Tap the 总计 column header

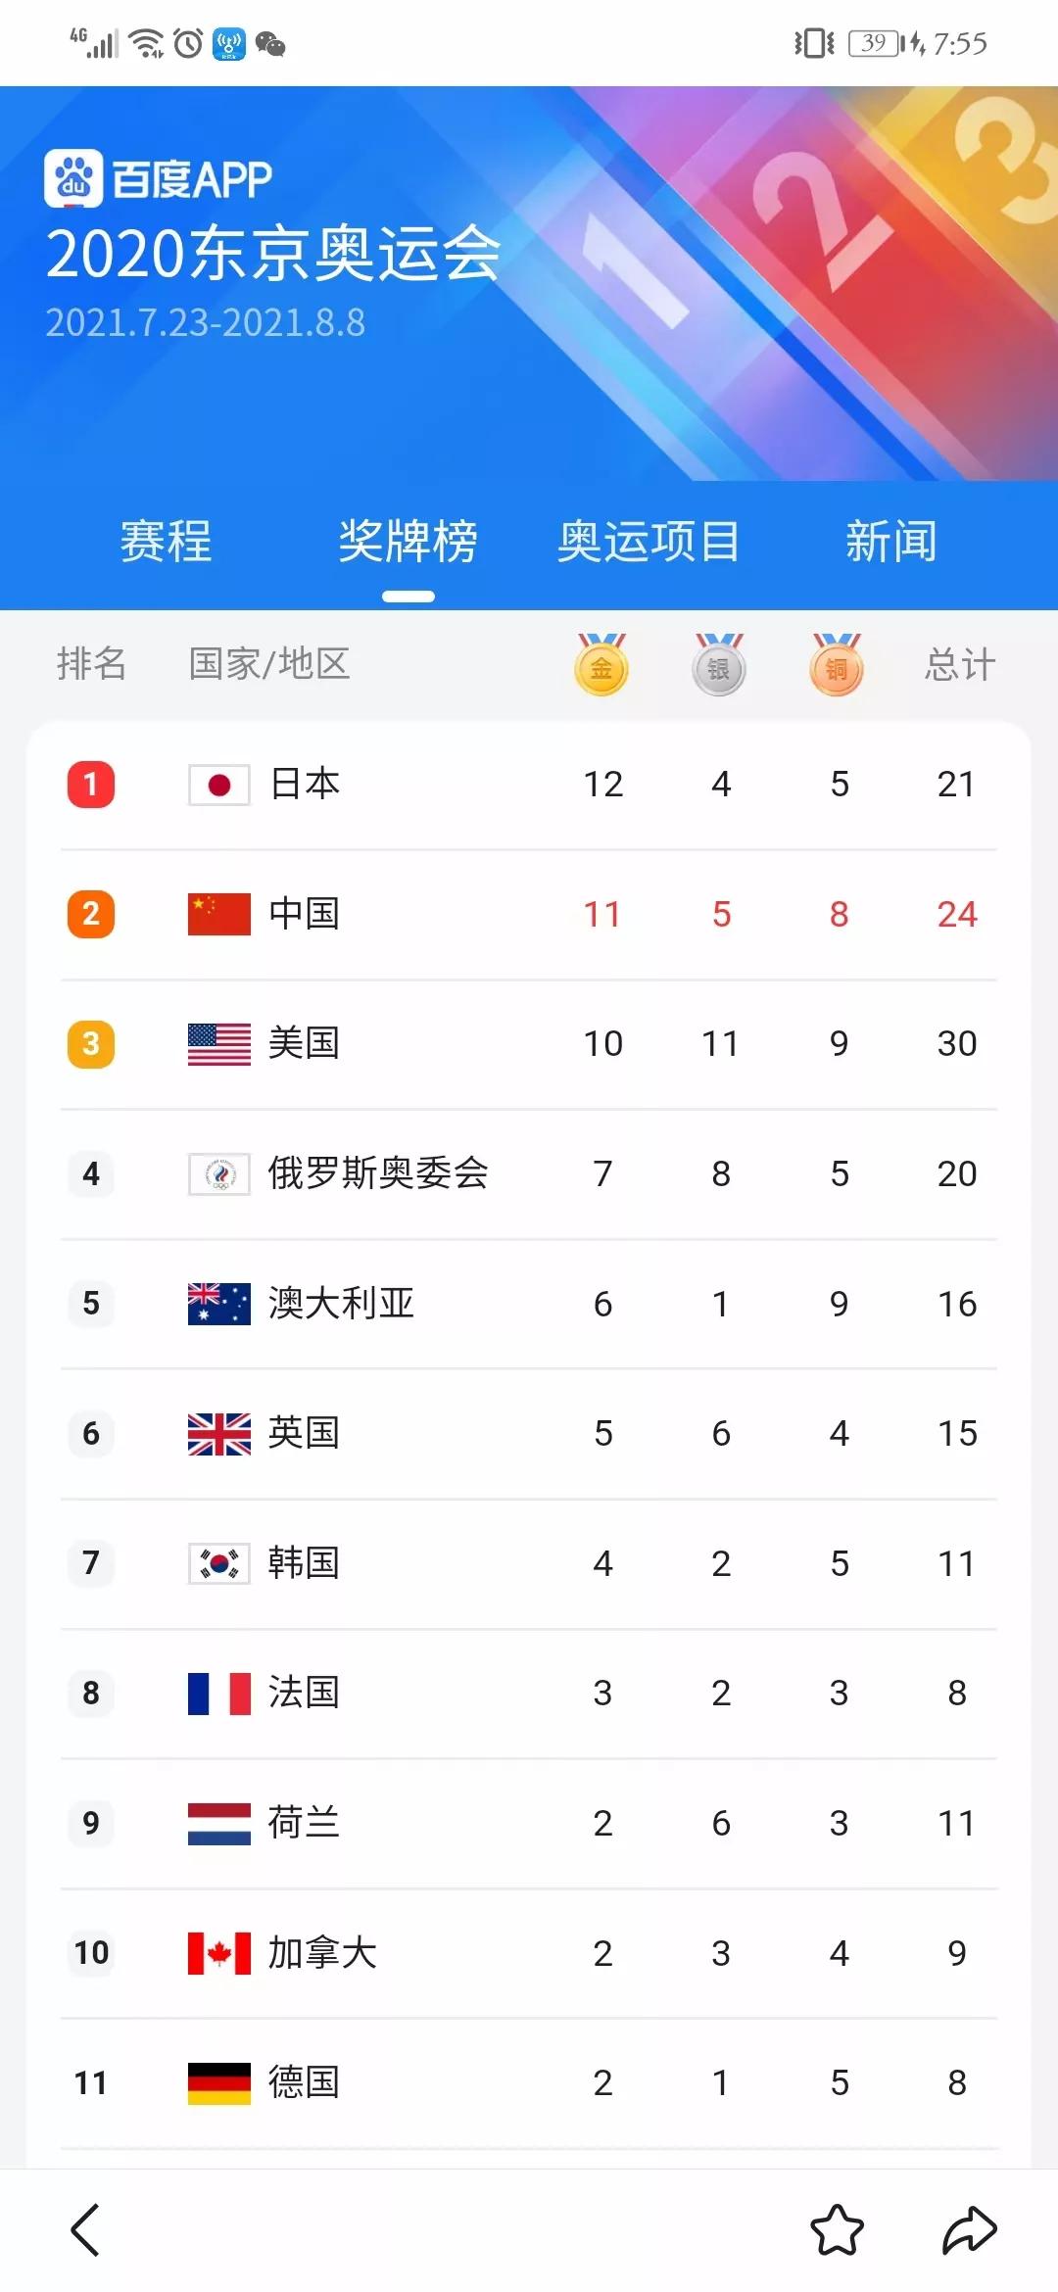(959, 665)
